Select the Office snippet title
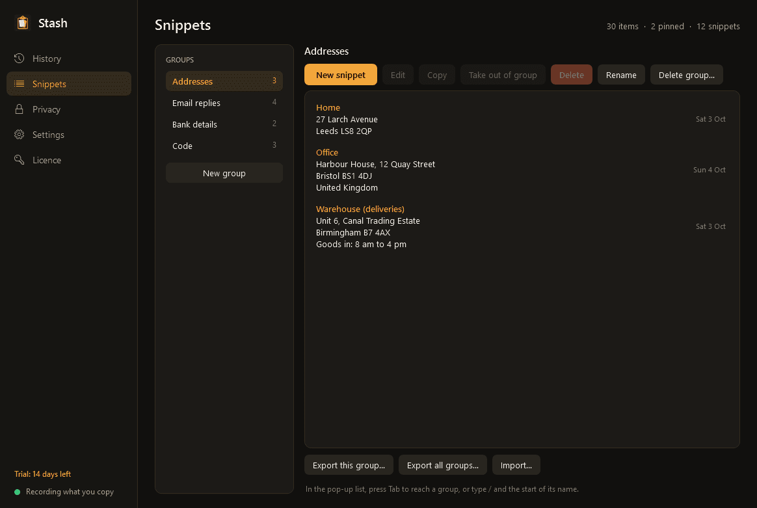The height and width of the screenshot is (508, 757). [327, 153]
